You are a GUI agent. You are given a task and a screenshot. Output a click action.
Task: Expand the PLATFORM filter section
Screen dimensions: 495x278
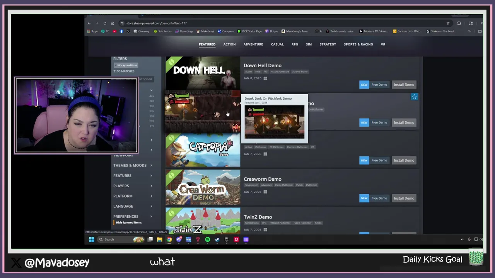133,196
